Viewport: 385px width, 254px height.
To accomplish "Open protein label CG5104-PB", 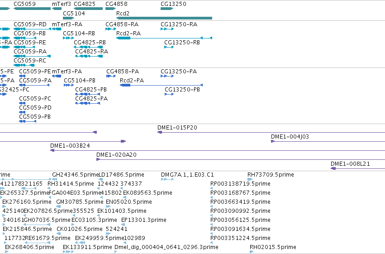I will (80, 81).
